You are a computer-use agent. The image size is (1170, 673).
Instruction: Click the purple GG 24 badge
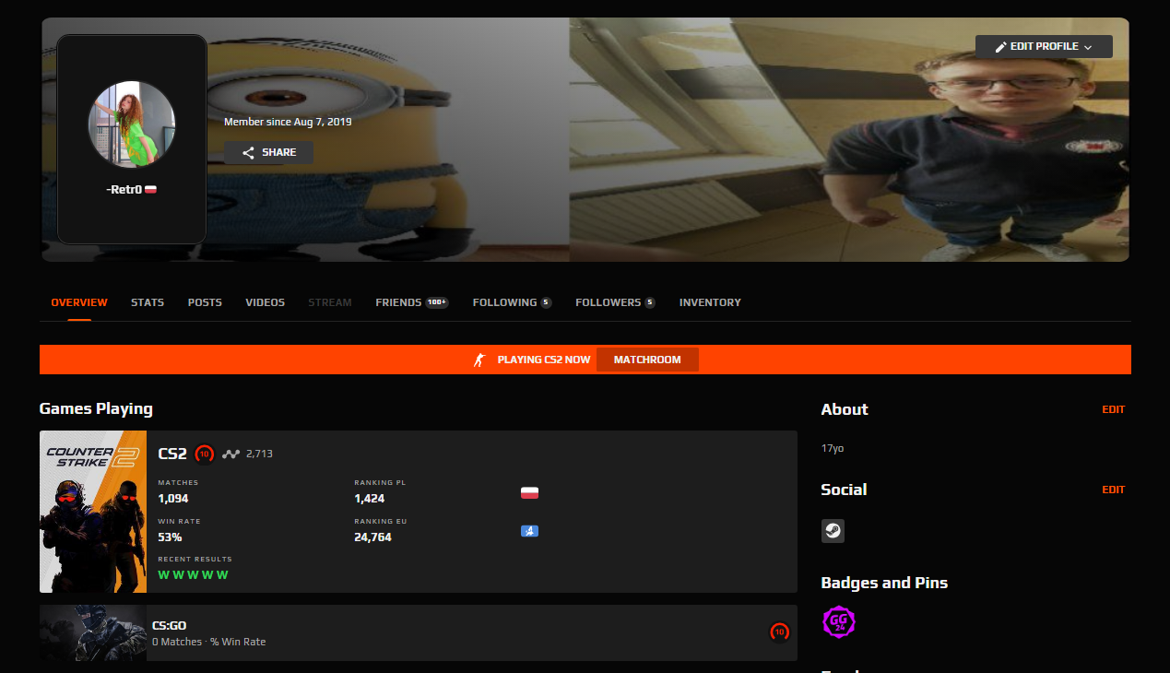coord(839,622)
